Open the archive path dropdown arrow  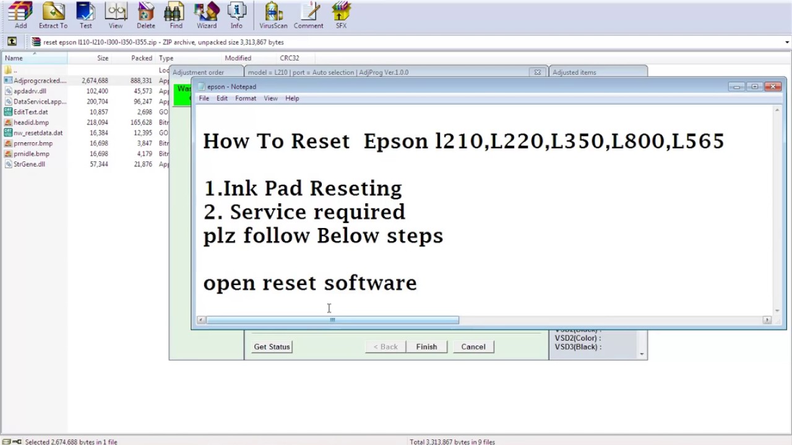[x=787, y=42]
